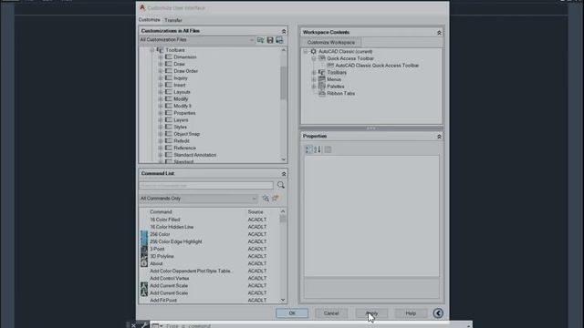The image size is (584, 328).
Task: Select the Layers toolbar tree item
Action: [181, 119]
